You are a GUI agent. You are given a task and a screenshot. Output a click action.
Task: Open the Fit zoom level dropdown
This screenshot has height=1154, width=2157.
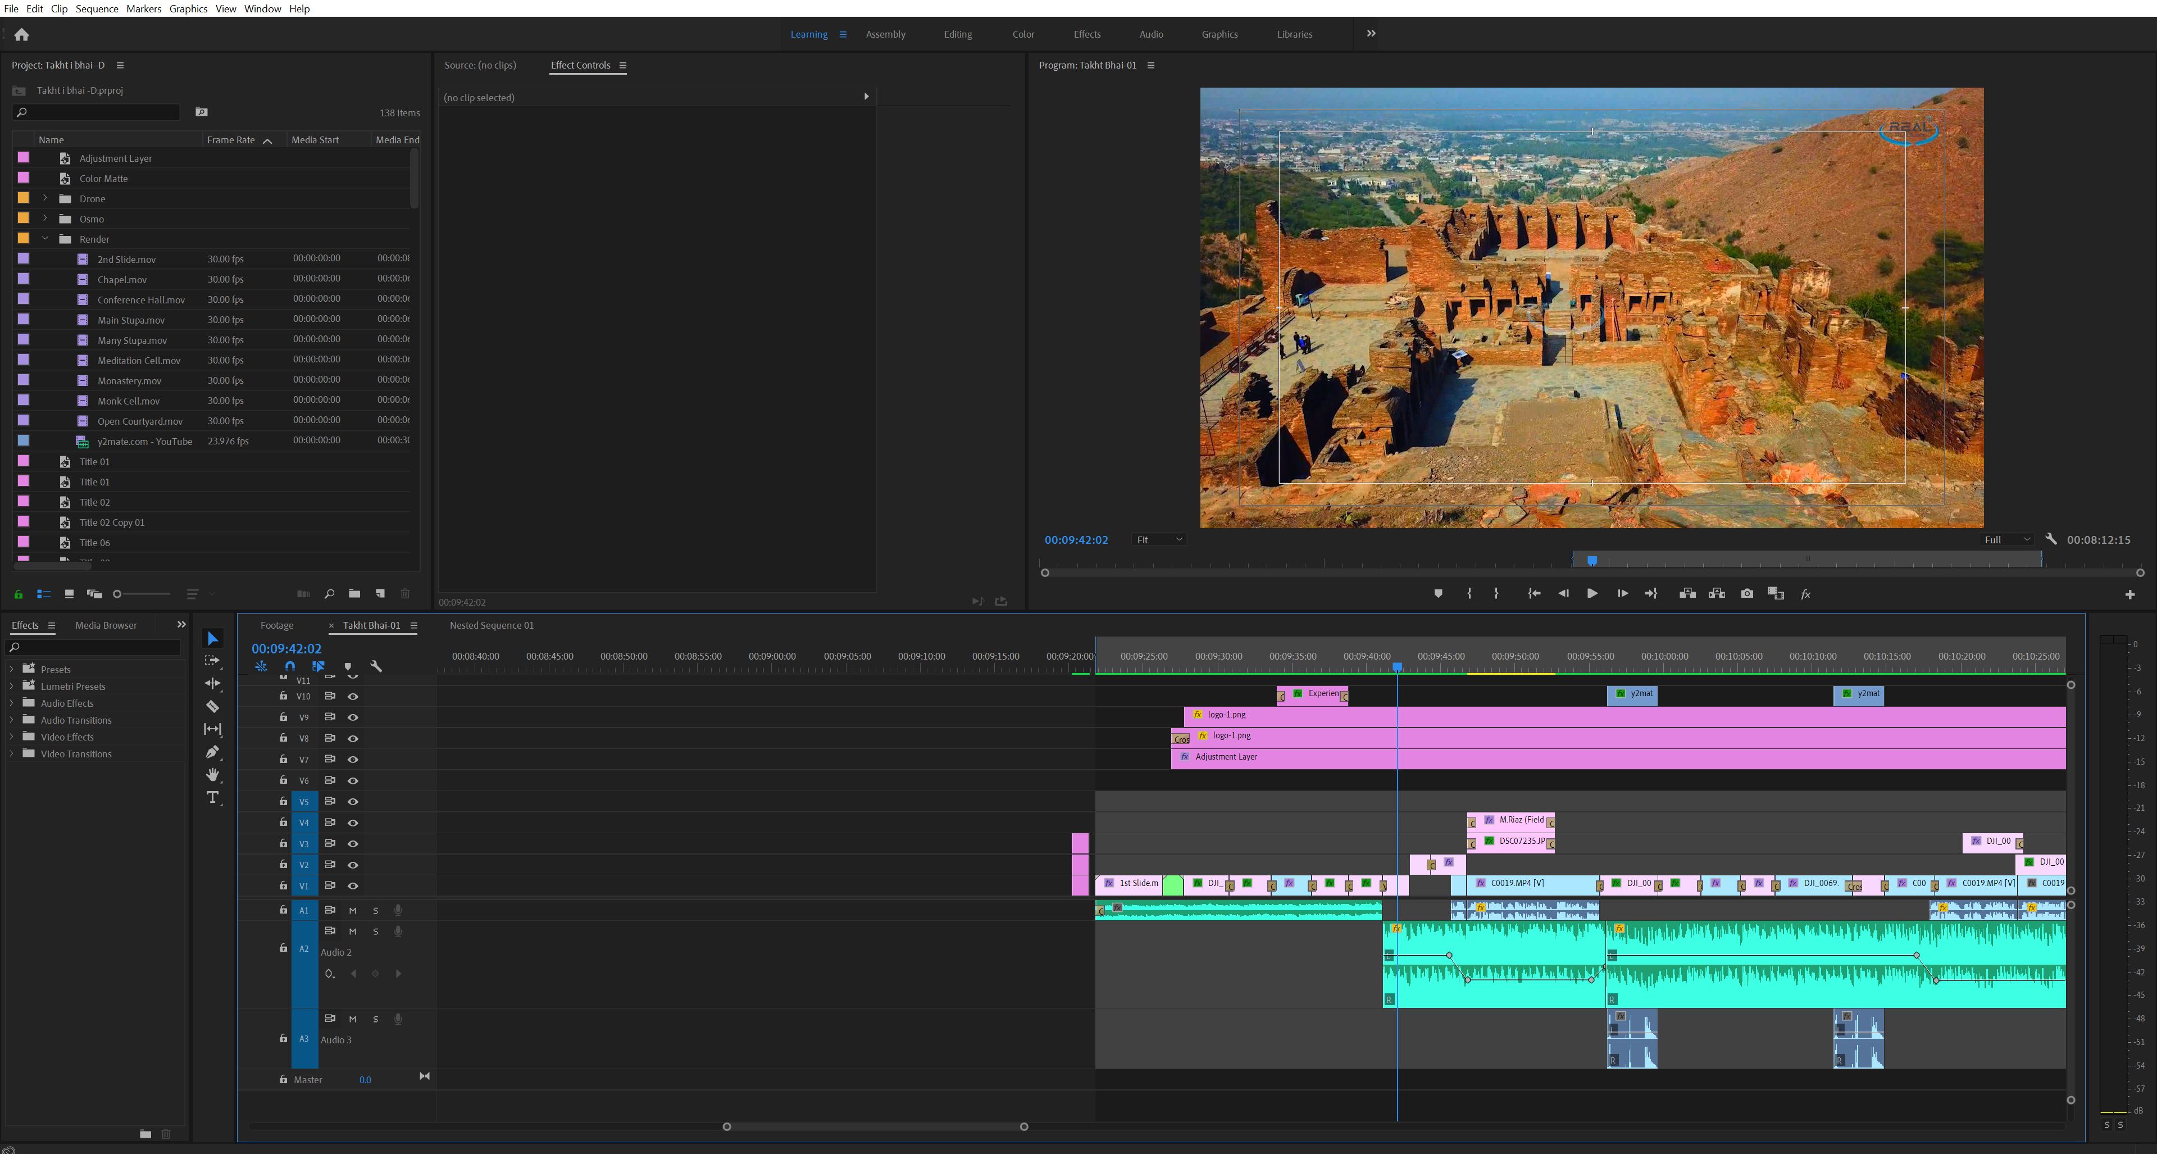(1159, 539)
